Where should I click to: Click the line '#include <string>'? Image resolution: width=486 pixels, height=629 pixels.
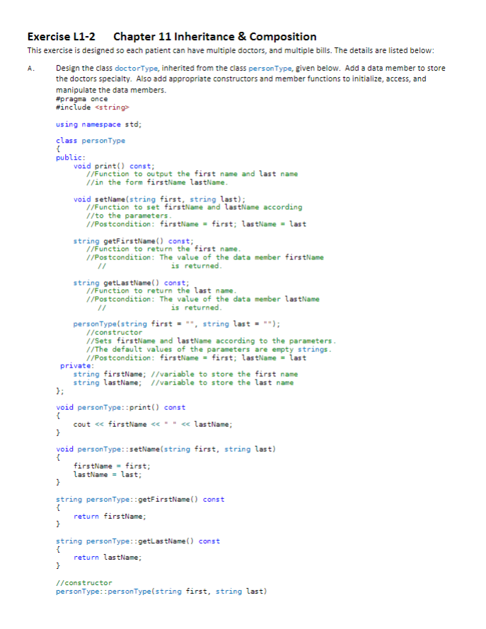coord(93,107)
